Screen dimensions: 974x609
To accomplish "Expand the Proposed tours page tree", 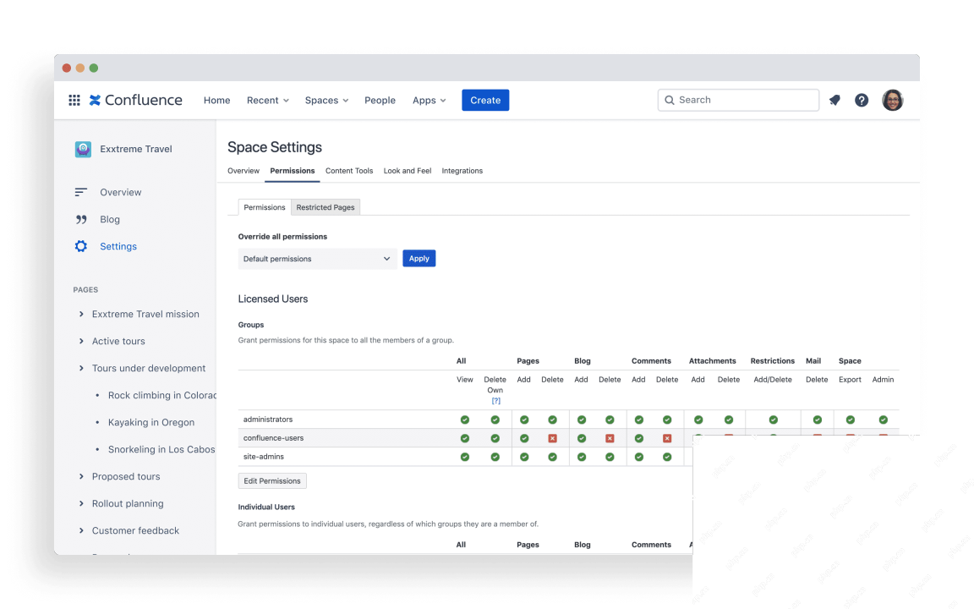I will [x=81, y=477].
